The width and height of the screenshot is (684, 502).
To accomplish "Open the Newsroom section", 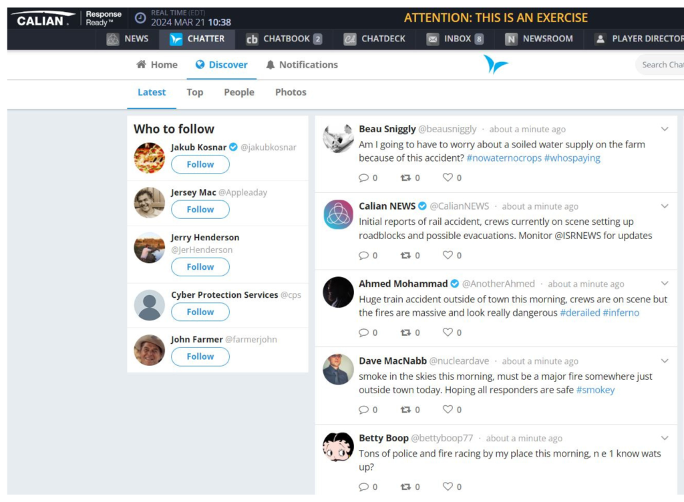I will click(539, 39).
